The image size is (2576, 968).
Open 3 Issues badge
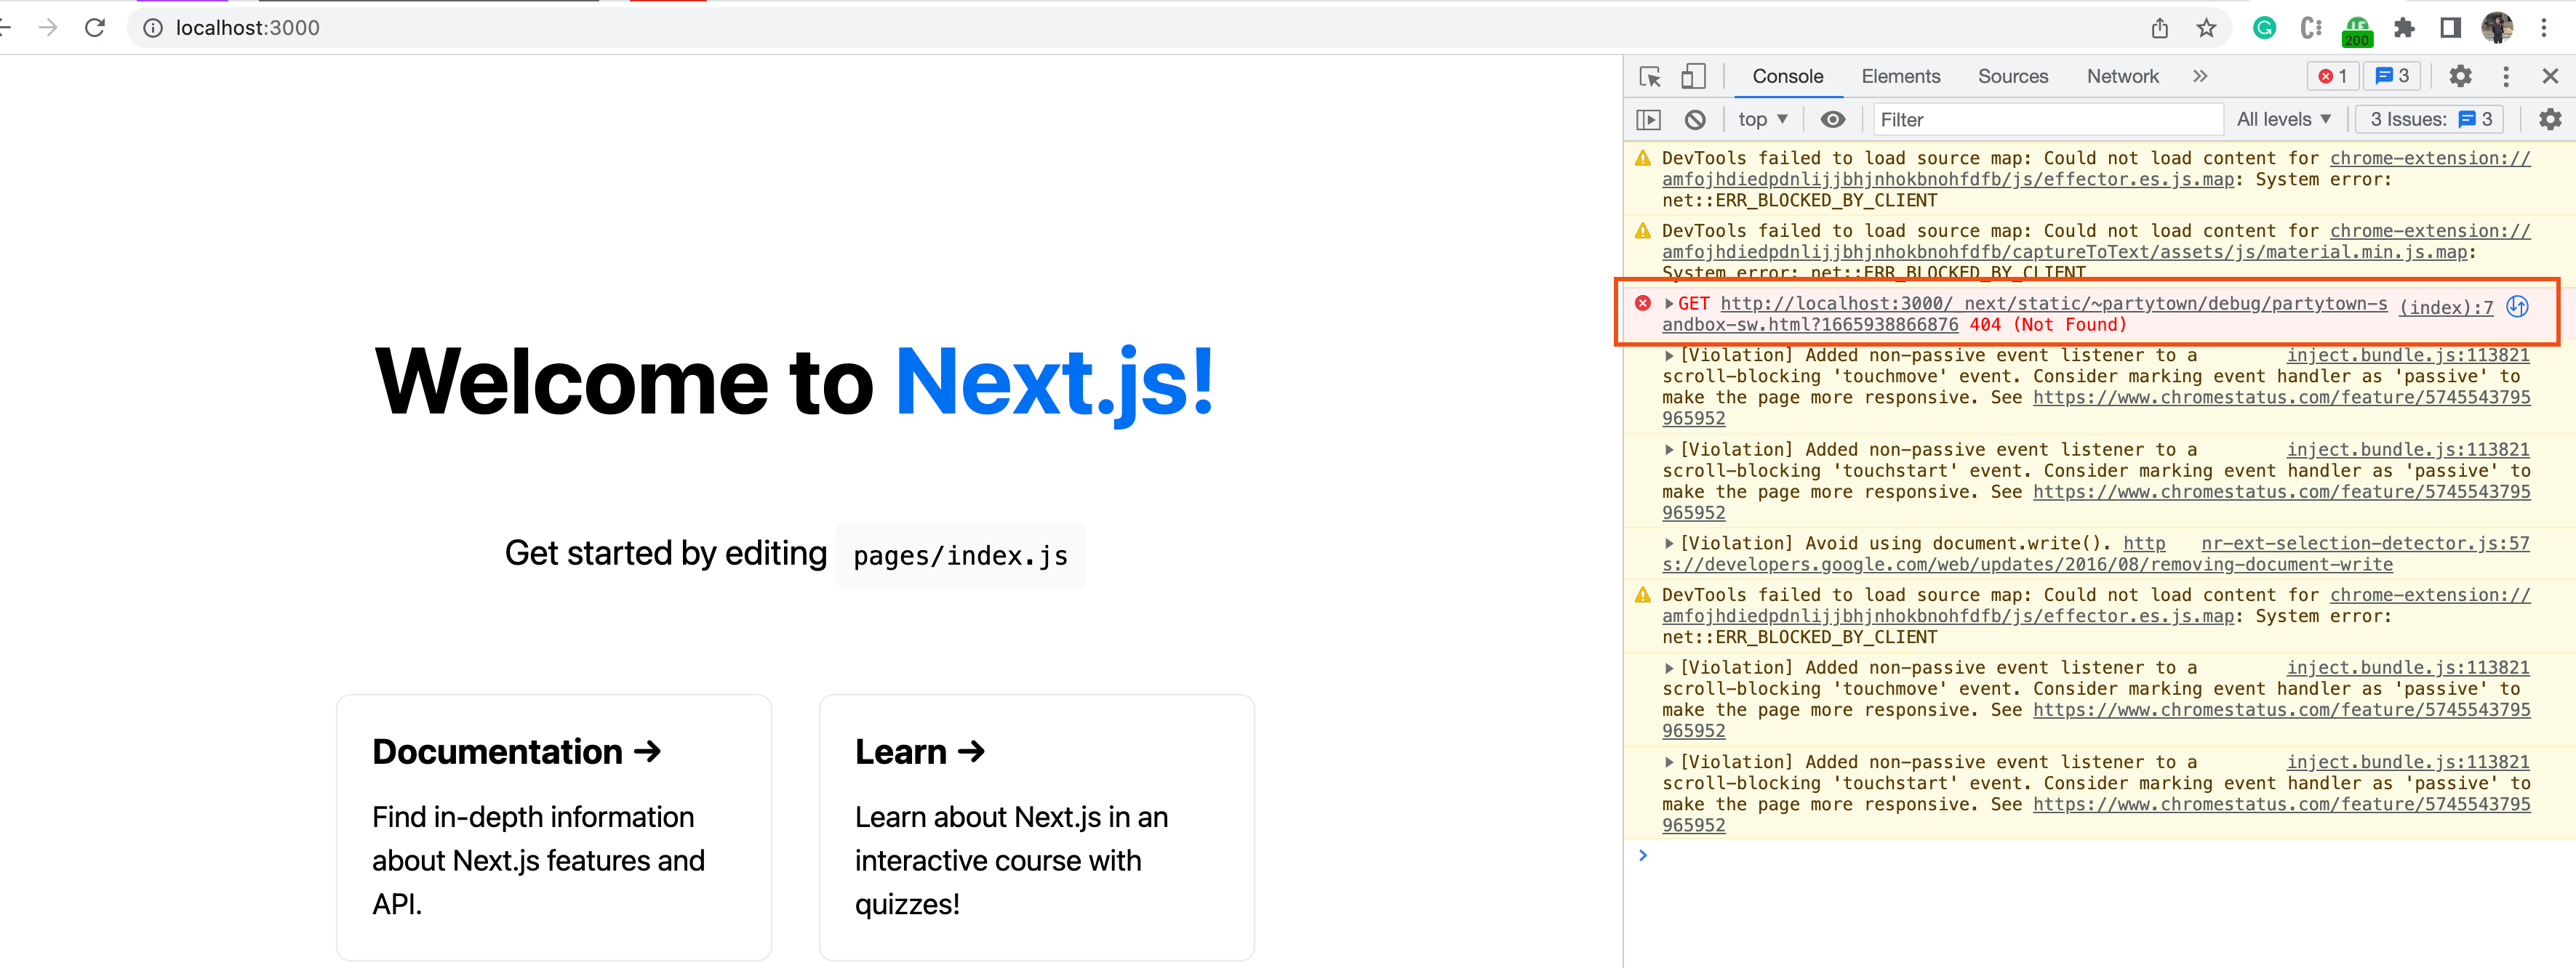point(2430,120)
